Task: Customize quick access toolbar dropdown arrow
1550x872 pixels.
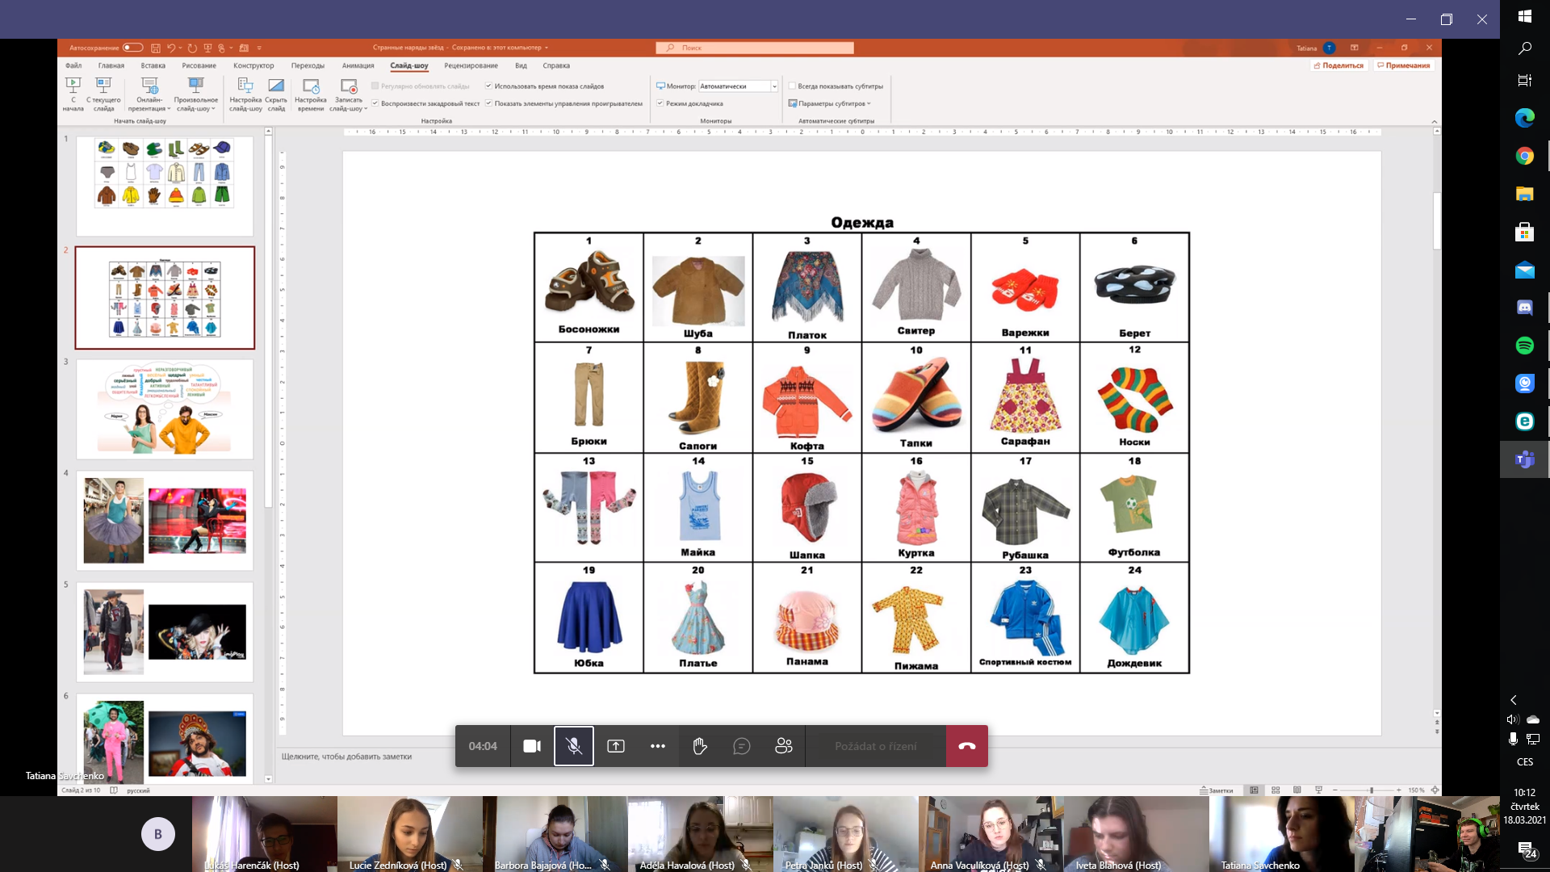Action: [259, 48]
